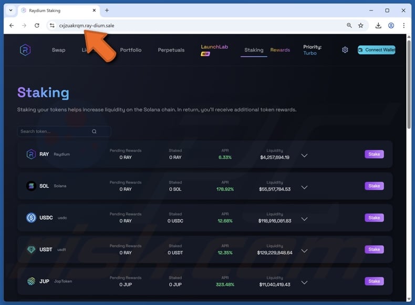Expand the JUP staking row
This screenshot has height=305, width=415.
click(304, 283)
